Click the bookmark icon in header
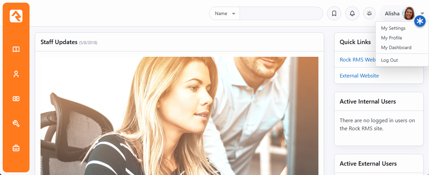 [334, 14]
